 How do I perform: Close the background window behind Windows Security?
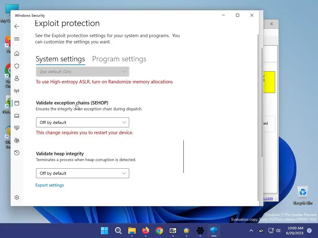coord(271,24)
